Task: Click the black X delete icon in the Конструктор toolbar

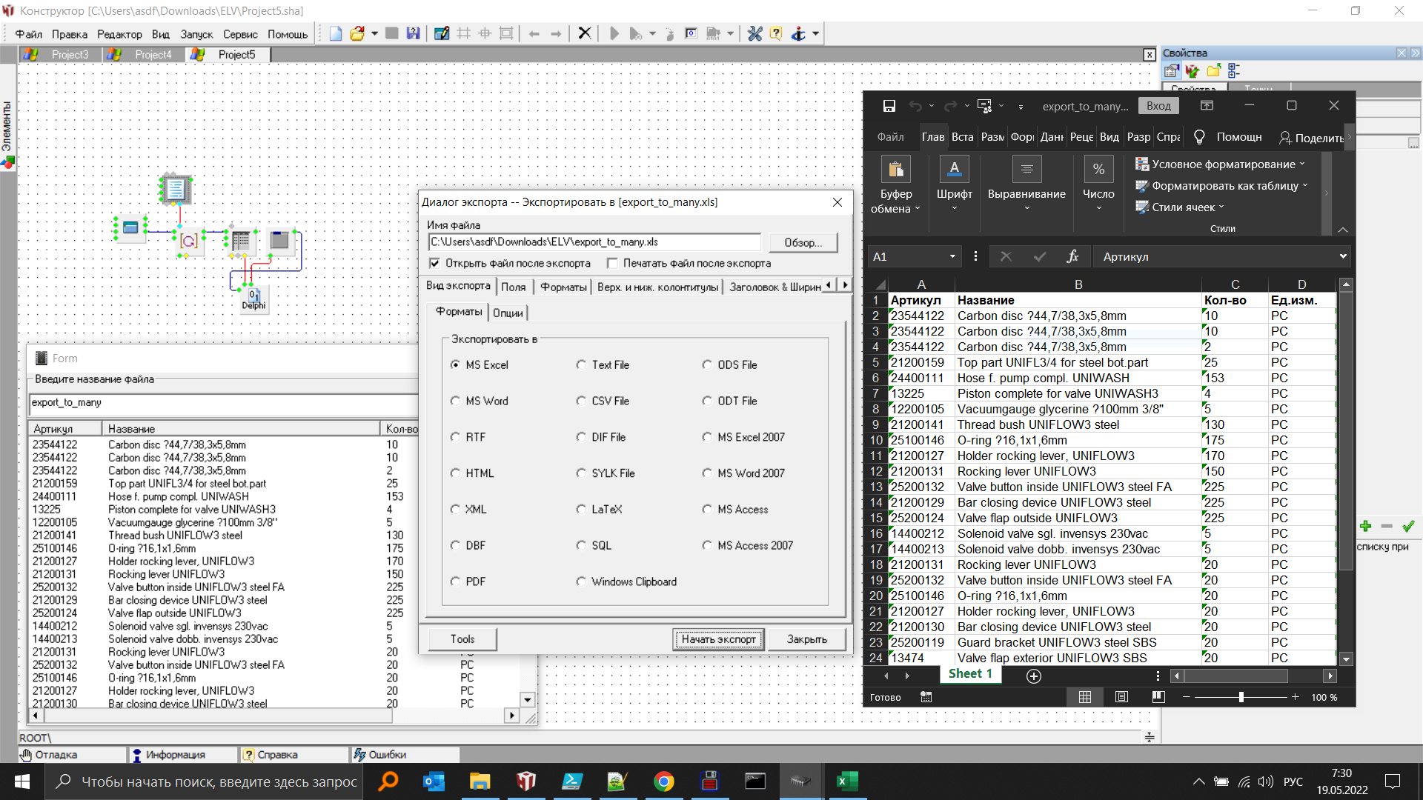Action: [585, 33]
